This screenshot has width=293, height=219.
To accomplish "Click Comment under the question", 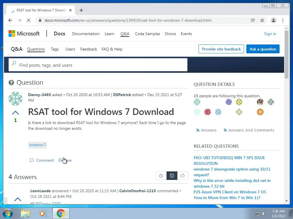I will click(42, 160).
